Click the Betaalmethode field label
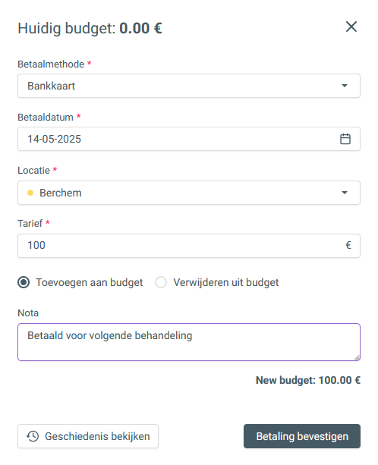 [x=51, y=64]
